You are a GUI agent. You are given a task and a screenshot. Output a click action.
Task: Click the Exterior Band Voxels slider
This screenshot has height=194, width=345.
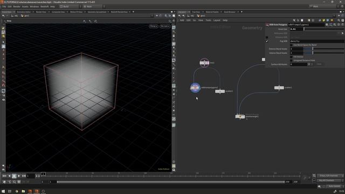(323, 49)
